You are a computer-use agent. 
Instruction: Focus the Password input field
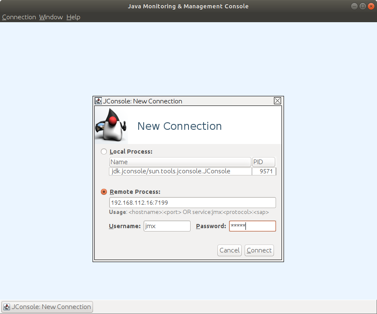click(x=253, y=226)
